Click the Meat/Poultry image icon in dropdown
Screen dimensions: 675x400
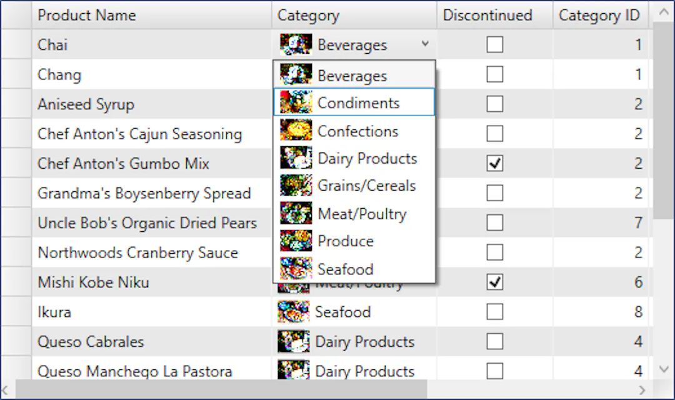(x=296, y=214)
